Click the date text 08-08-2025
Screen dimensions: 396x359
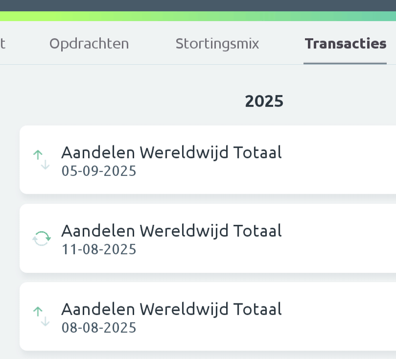[99, 328]
